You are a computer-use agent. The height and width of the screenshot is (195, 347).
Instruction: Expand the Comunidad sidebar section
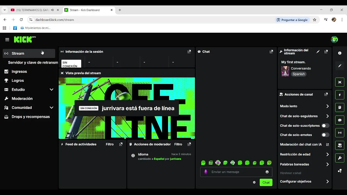pos(29,108)
